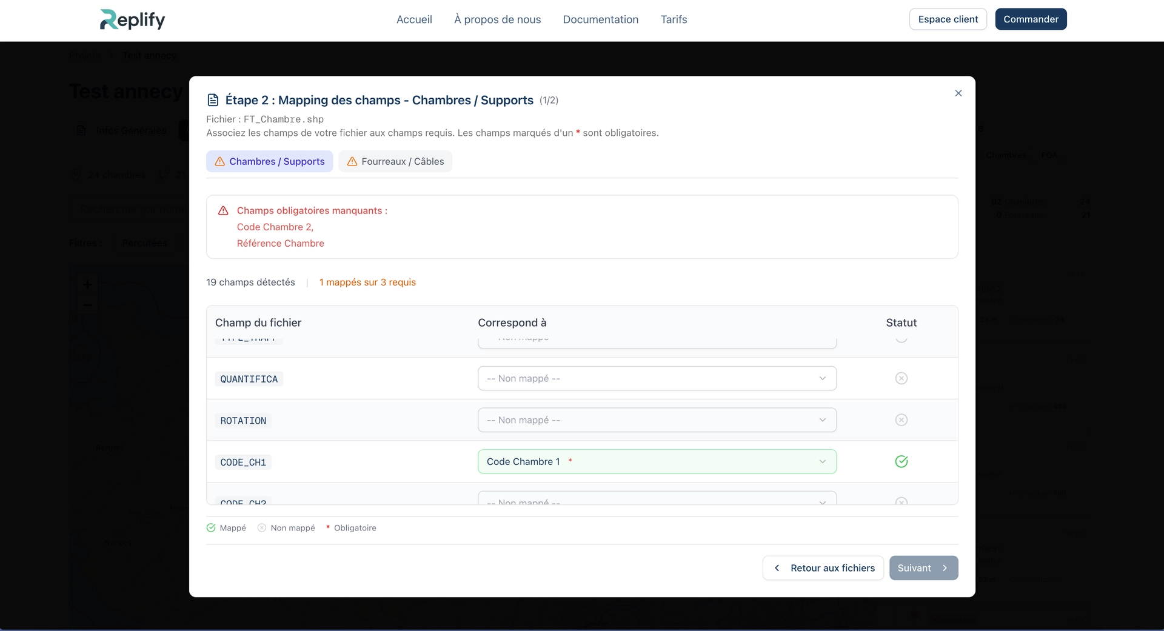Open the CODE_CH1 Code Chambre 1 dropdown

(657, 462)
